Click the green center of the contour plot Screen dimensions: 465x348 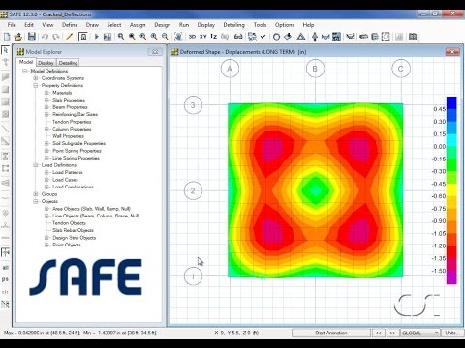coord(315,190)
